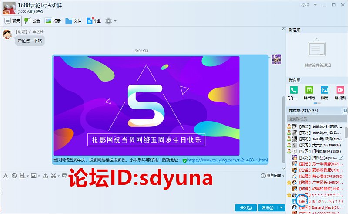The height and width of the screenshot is (214, 348).
Task: Click the member list scrollbar thumb
Action: coord(346,133)
